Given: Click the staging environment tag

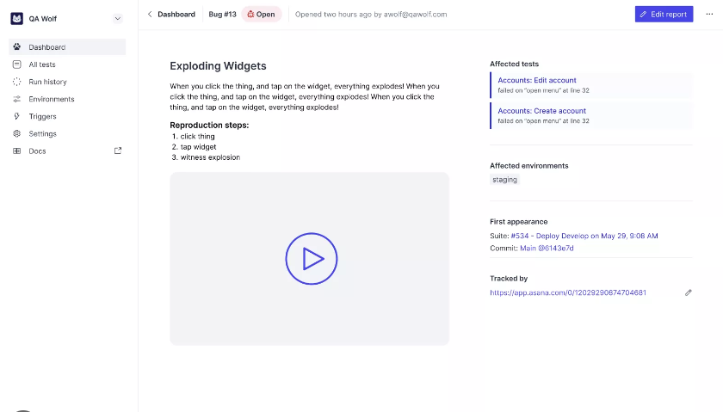Looking at the screenshot, I should [504, 180].
